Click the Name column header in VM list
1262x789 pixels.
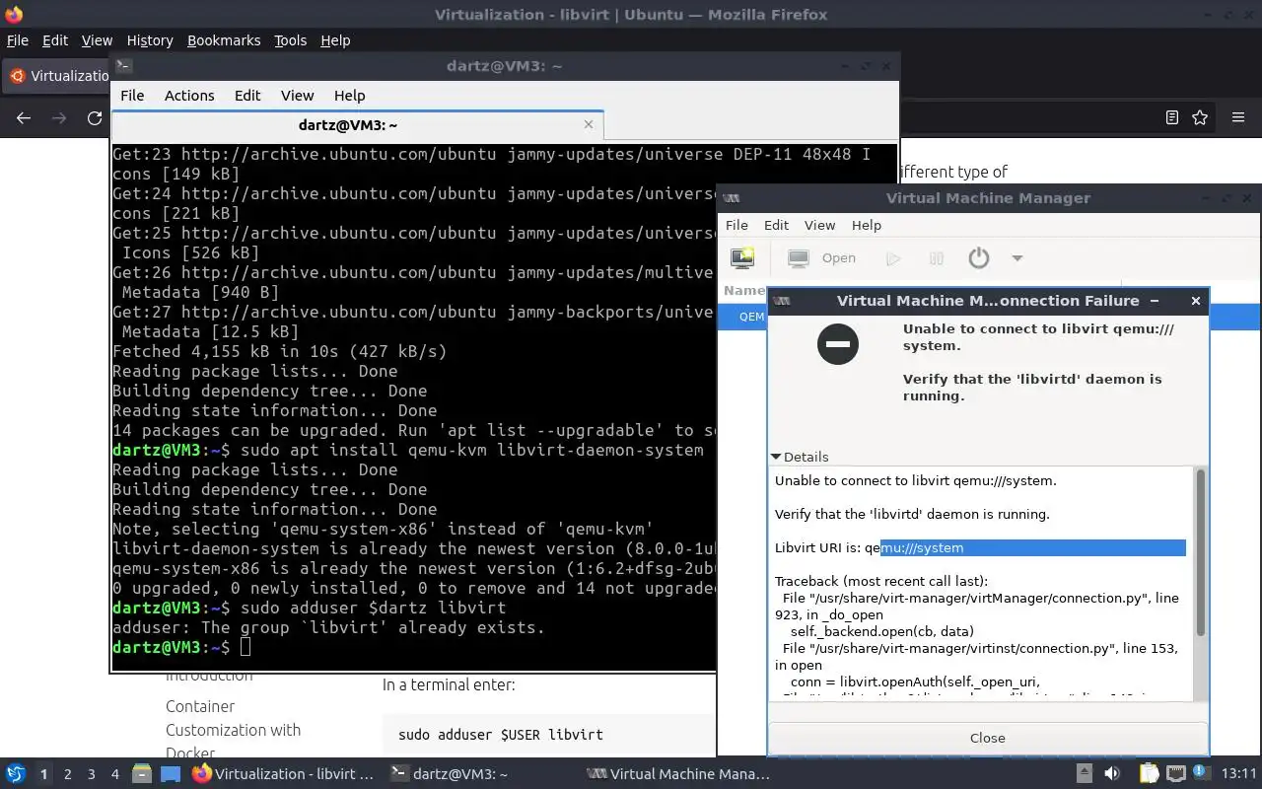(744, 290)
